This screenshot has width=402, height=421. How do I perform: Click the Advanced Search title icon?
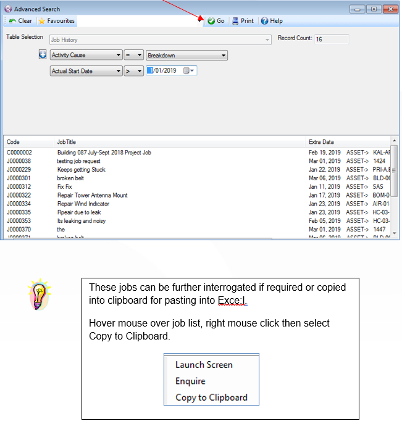click(8, 9)
